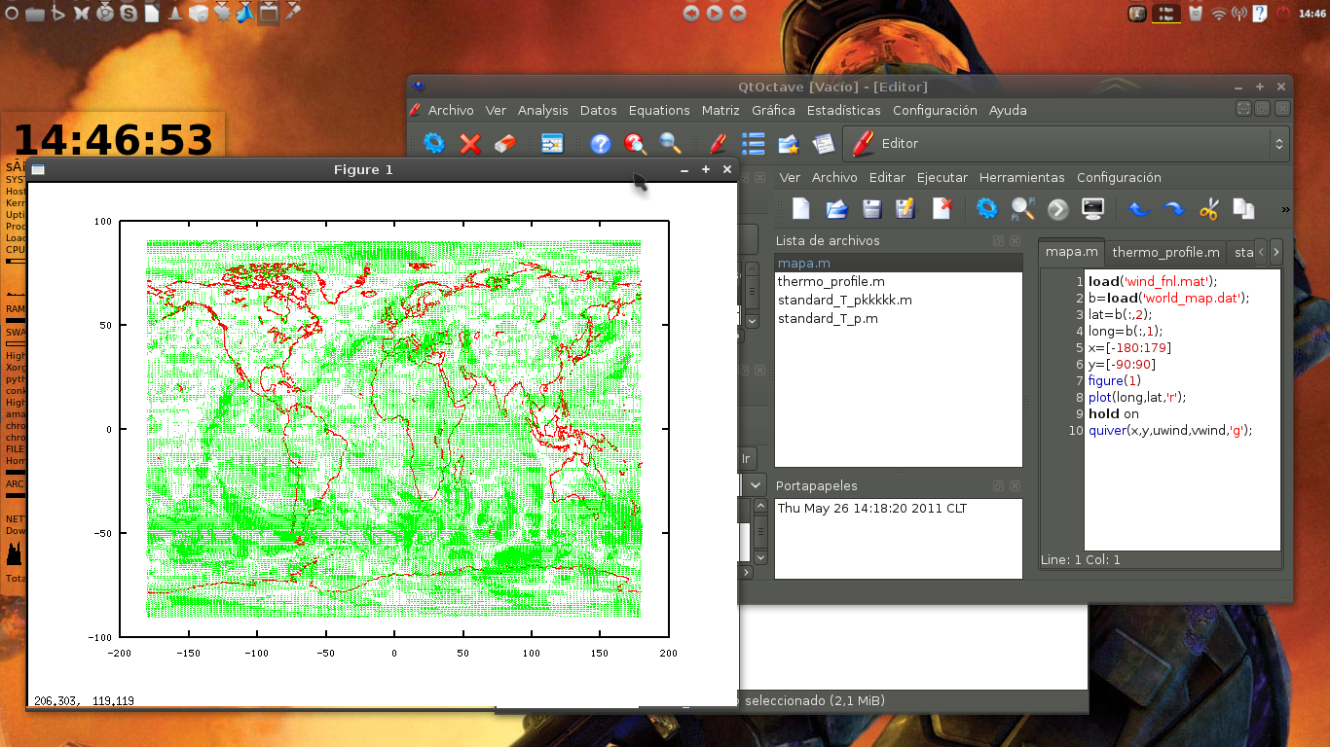Select mapa.m in Lista de archivos
Screen dimensions: 1330x747
[x=899, y=264]
